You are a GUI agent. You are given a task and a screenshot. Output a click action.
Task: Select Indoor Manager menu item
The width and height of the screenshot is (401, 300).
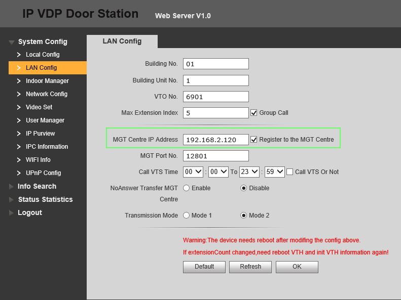tap(47, 81)
